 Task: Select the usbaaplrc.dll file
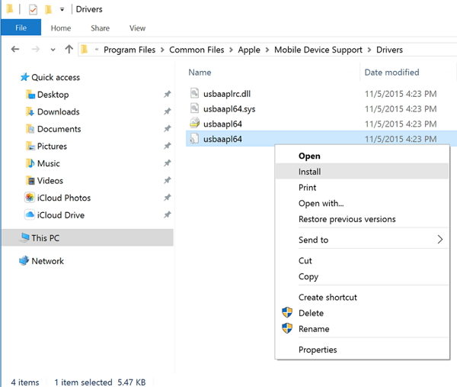[x=227, y=94]
